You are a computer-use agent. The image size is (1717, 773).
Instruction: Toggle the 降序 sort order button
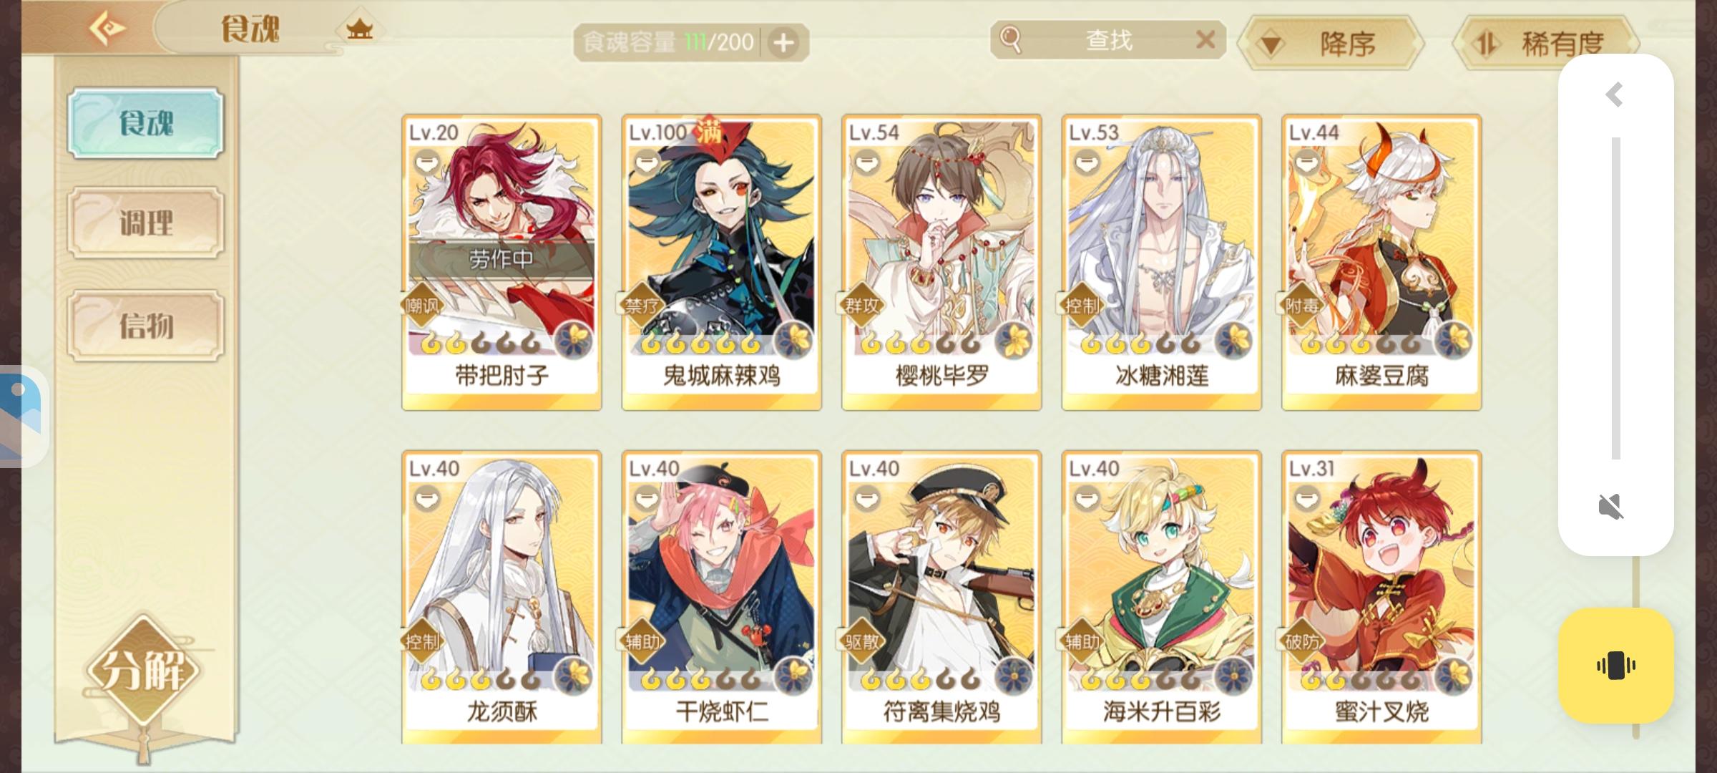[x=1331, y=44]
